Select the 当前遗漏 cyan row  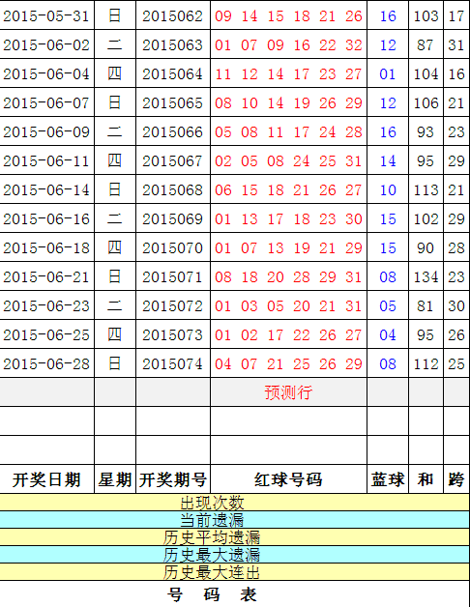(x=235, y=519)
